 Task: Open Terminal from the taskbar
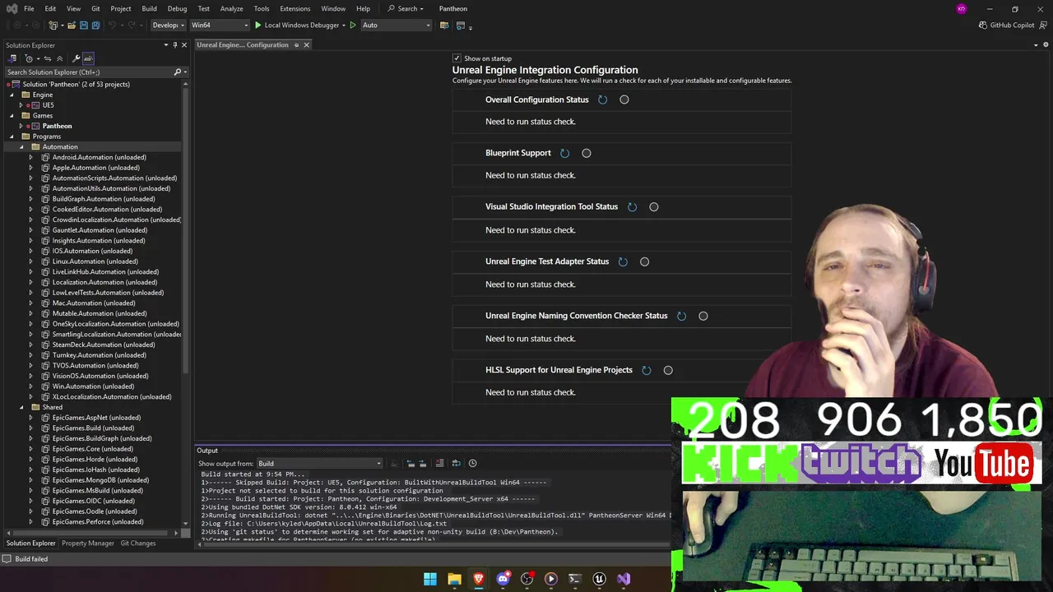[575, 579]
